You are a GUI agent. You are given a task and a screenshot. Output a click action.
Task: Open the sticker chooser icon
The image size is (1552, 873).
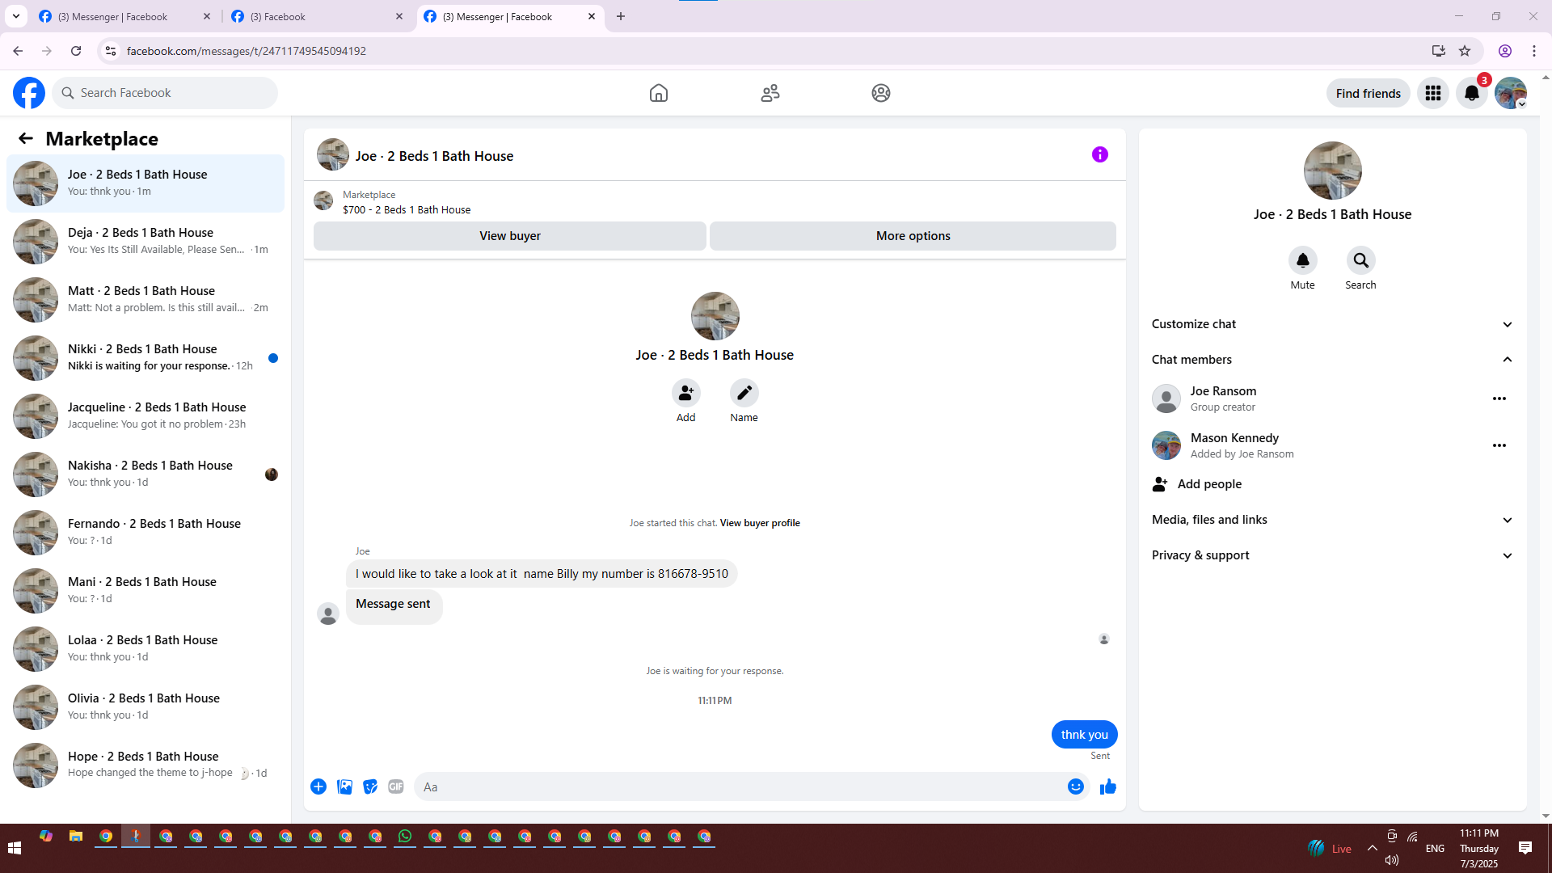coord(370,787)
